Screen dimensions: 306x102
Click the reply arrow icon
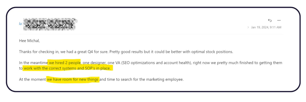270,20
